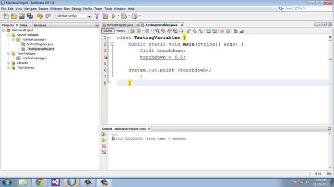The height and width of the screenshot is (187, 334).
Task: Collapse the MainJavaProject tree node
Action: coord(4,30)
